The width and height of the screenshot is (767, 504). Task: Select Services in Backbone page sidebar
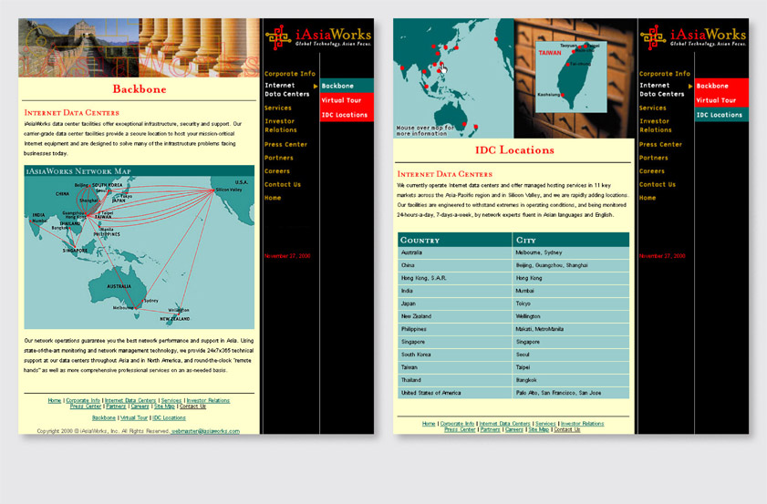tap(278, 108)
